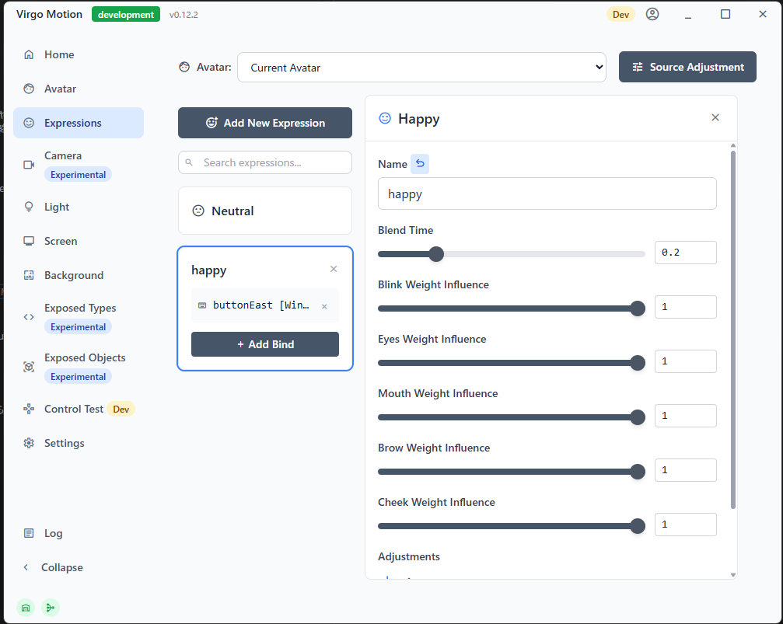Open the Avatar selection dropdown
The height and width of the screenshot is (624, 783).
(x=421, y=68)
